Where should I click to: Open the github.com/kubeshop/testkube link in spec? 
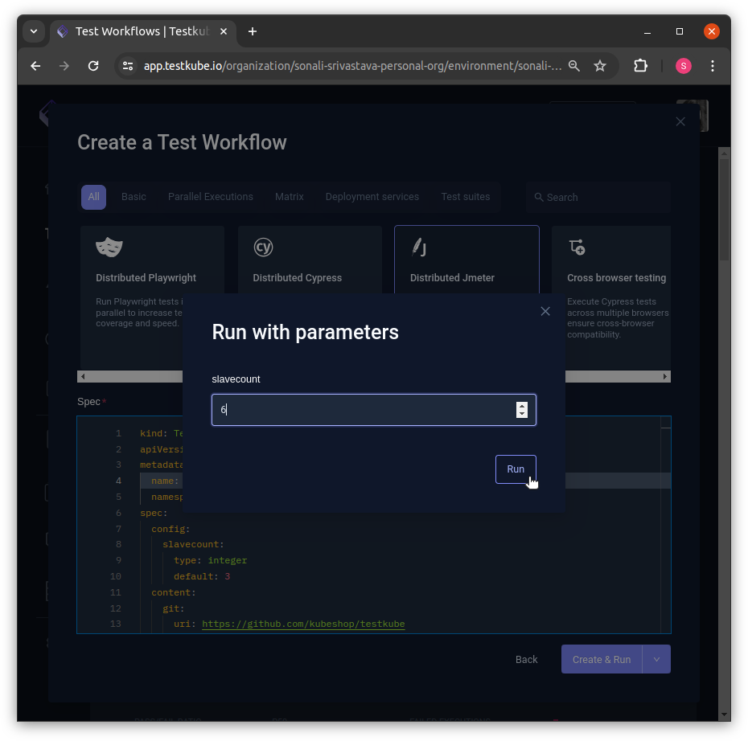click(x=303, y=624)
